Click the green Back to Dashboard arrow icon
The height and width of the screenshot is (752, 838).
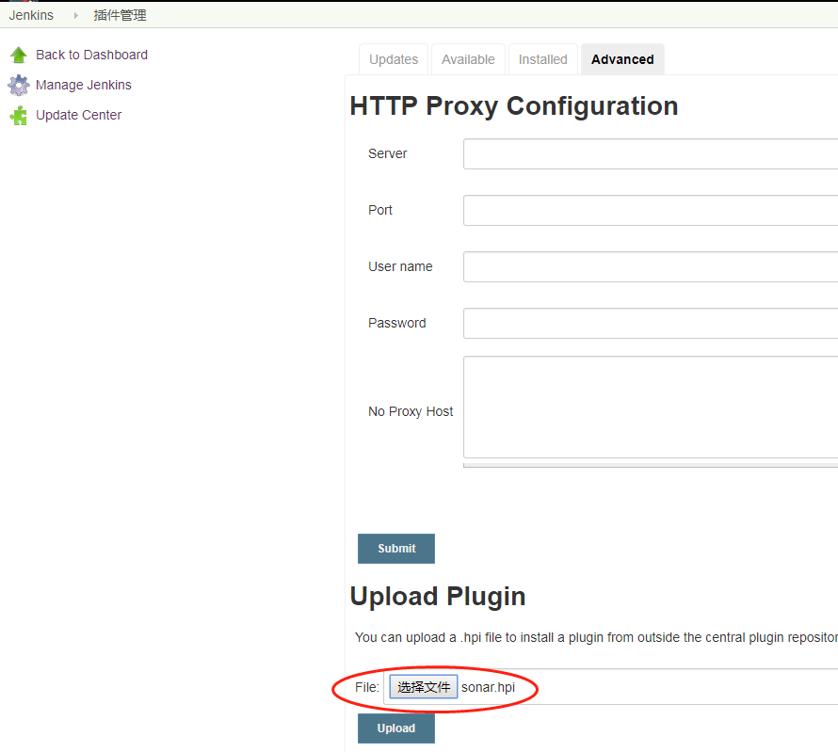click(x=19, y=56)
